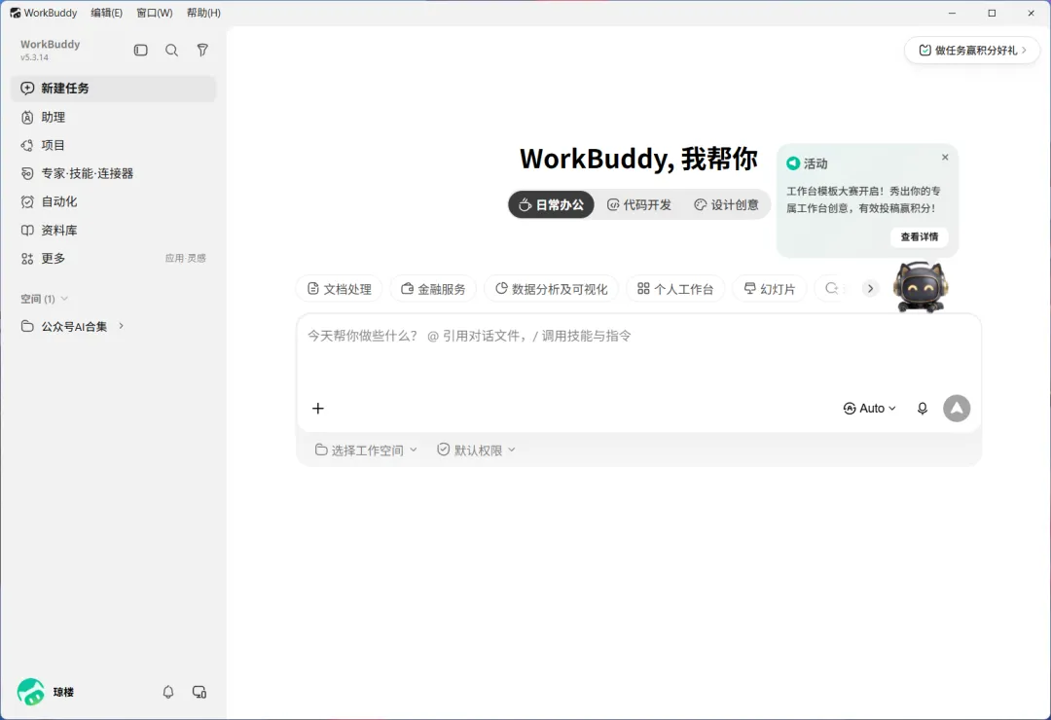The width and height of the screenshot is (1051, 720).
Task: Click version text v5.3.14
Action: point(34,57)
